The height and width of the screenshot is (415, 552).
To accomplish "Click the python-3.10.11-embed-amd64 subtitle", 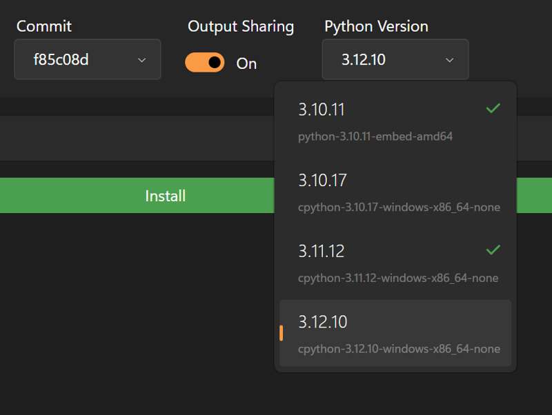I will click(375, 136).
